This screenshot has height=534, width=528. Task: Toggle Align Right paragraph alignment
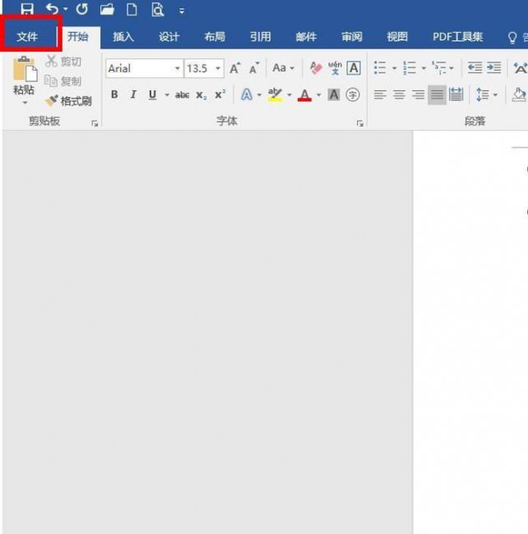419,94
